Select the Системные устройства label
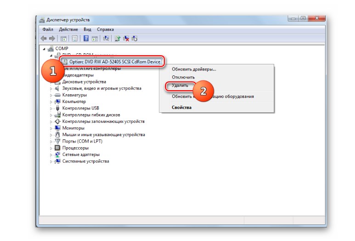The width and height of the screenshot is (355, 241). (86, 161)
